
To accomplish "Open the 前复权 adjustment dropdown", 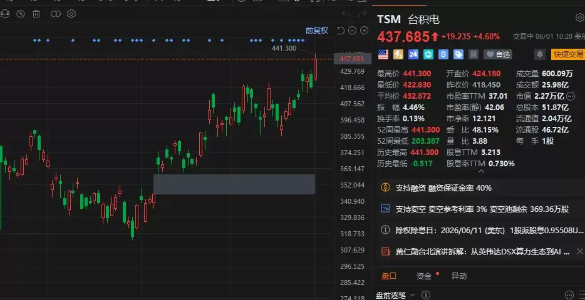I will click(x=317, y=31).
